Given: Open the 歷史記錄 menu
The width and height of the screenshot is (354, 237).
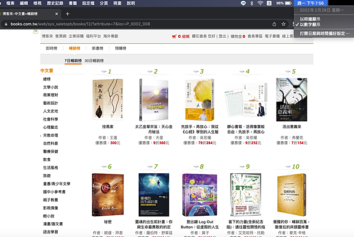Looking at the screenshot, I should pos(55,3).
